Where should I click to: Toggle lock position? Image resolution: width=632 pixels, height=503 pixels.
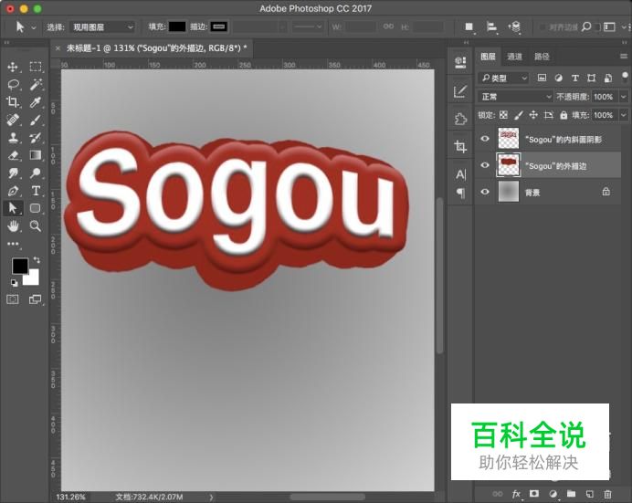click(x=533, y=115)
